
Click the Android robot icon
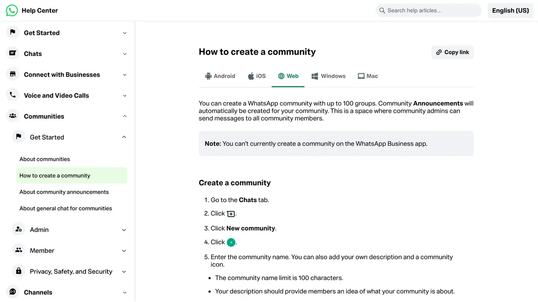pyautogui.click(x=208, y=76)
